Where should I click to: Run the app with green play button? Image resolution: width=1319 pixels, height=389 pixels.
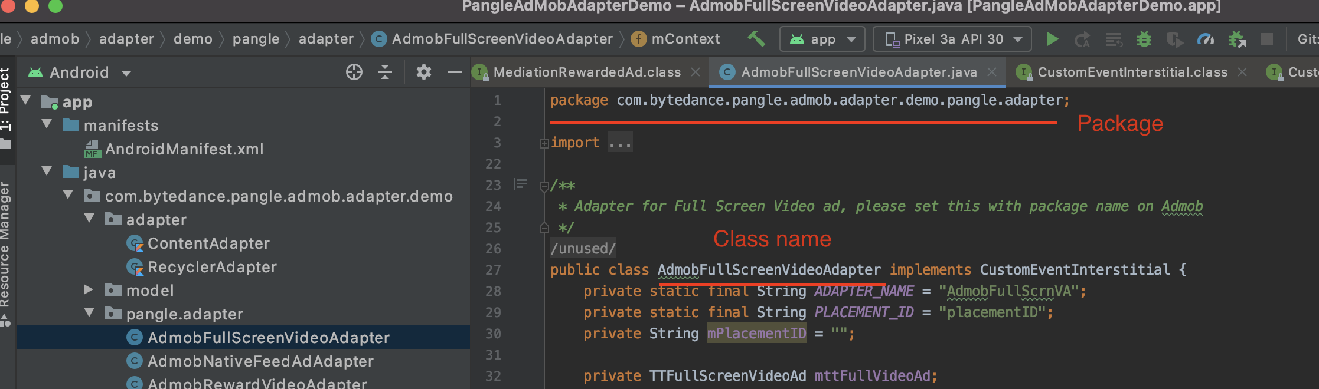point(1052,39)
